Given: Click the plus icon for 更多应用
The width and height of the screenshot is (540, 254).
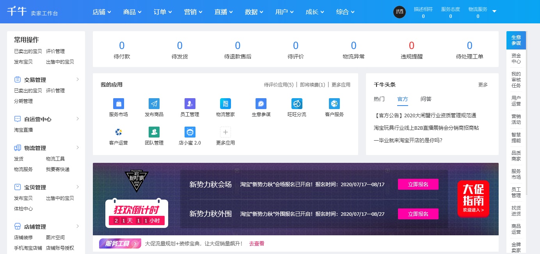Looking at the screenshot, I should [x=225, y=132].
